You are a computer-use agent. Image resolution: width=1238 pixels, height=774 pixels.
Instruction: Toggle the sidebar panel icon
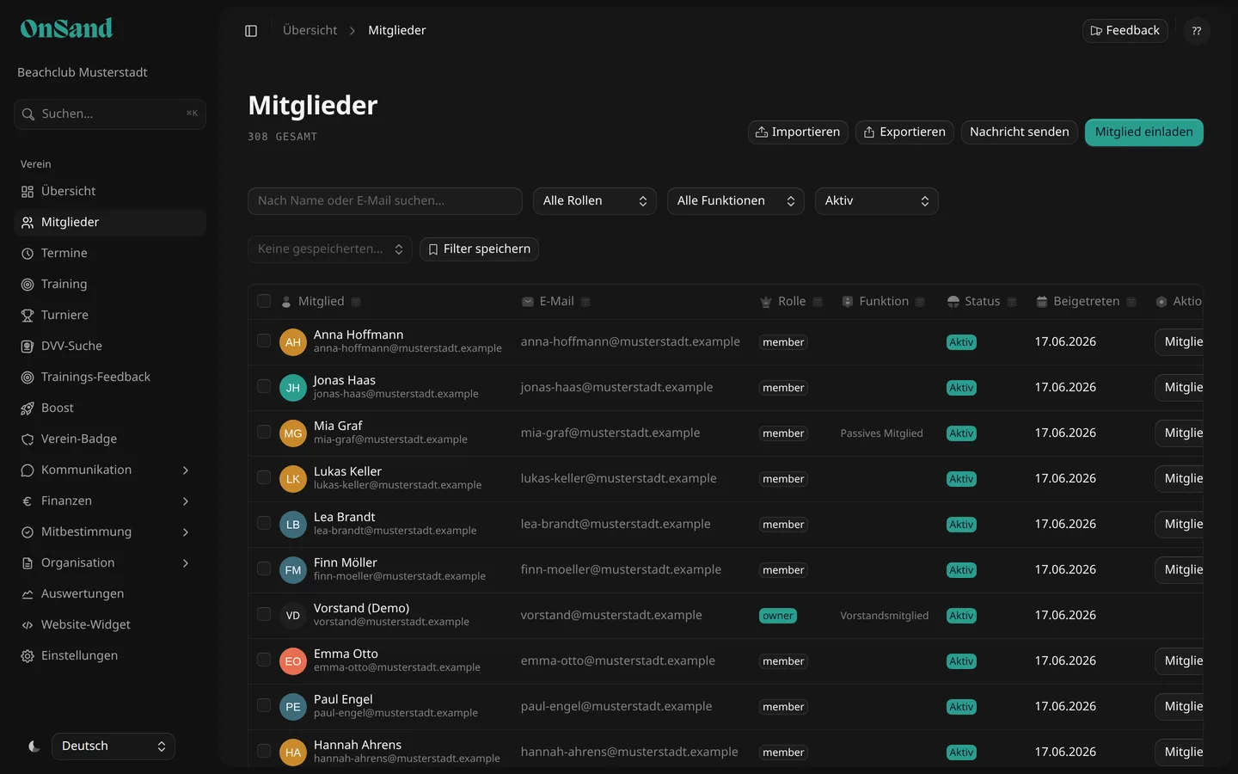click(x=251, y=31)
